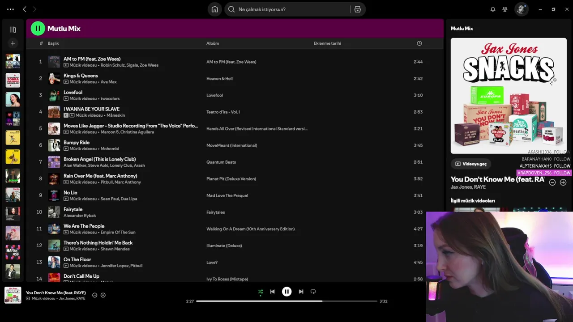Click the 'Kings & Queens' cover thumbnail
The image size is (573, 322).
pyautogui.click(x=54, y=78)
